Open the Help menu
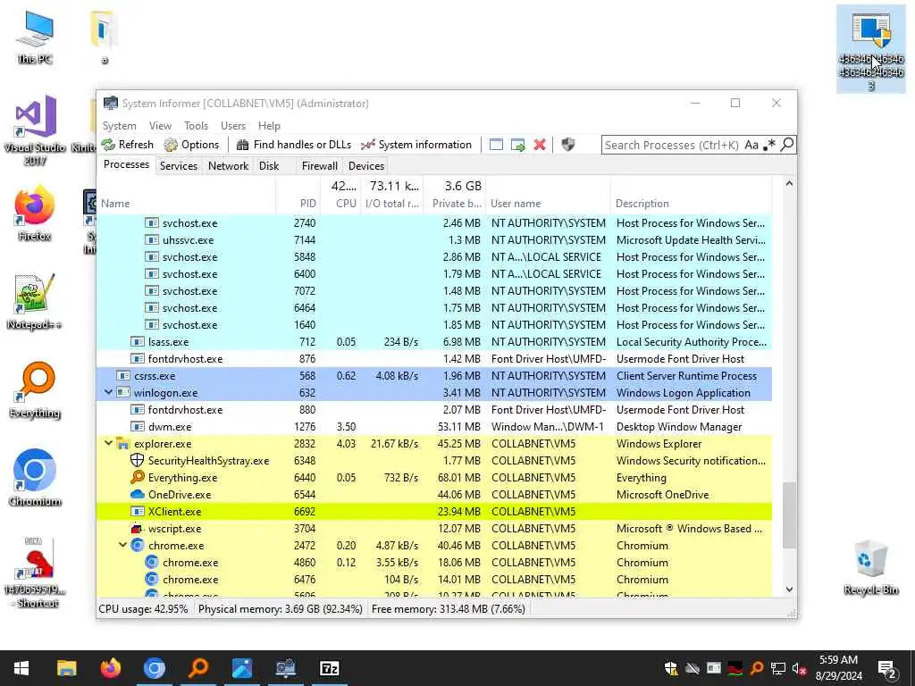The width and height of the screenshot is (915, 686). 269,125
